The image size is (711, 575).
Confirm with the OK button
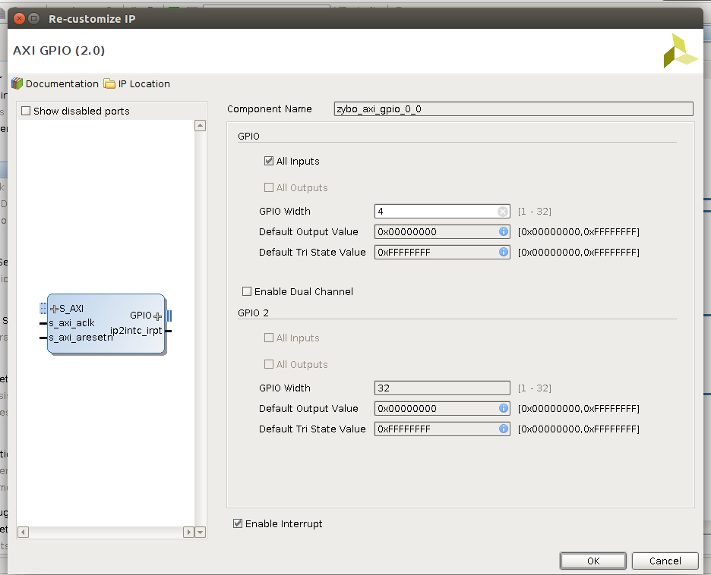point(593,561)
